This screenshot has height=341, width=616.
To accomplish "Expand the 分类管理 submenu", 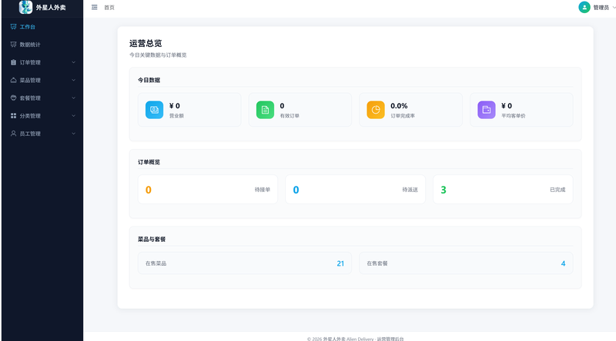I will pos(42,116).
